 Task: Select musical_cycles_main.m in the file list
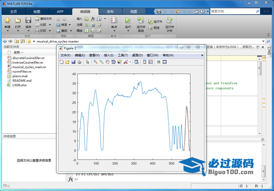tap(29, 67)
